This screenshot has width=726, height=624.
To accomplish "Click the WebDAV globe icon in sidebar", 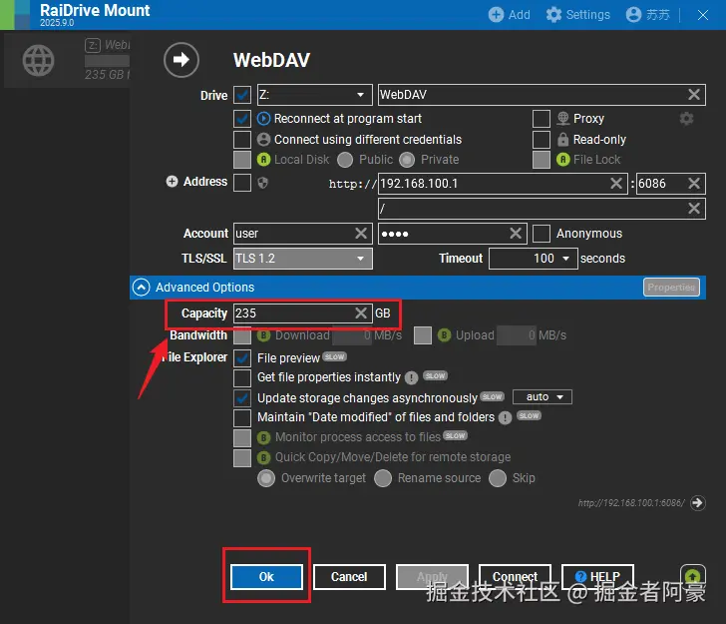I will [x=38, y=60].
